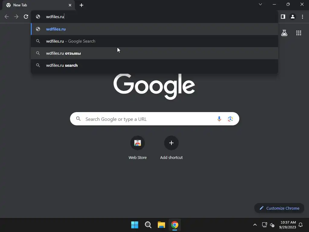Click the globe icon in address bar

[38, 17]
